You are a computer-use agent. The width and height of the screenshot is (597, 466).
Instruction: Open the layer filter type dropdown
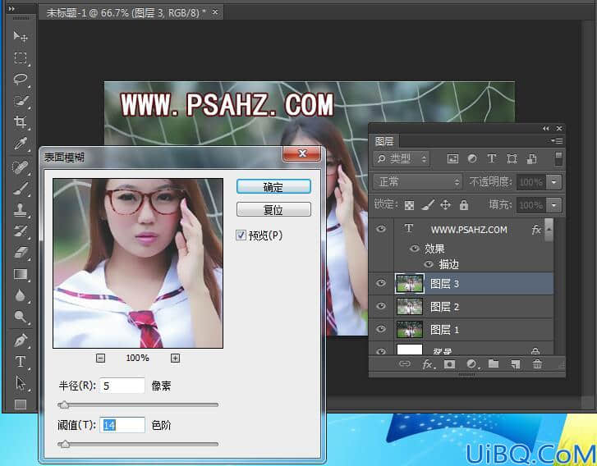pyautogui.click(x=401, y=158)
